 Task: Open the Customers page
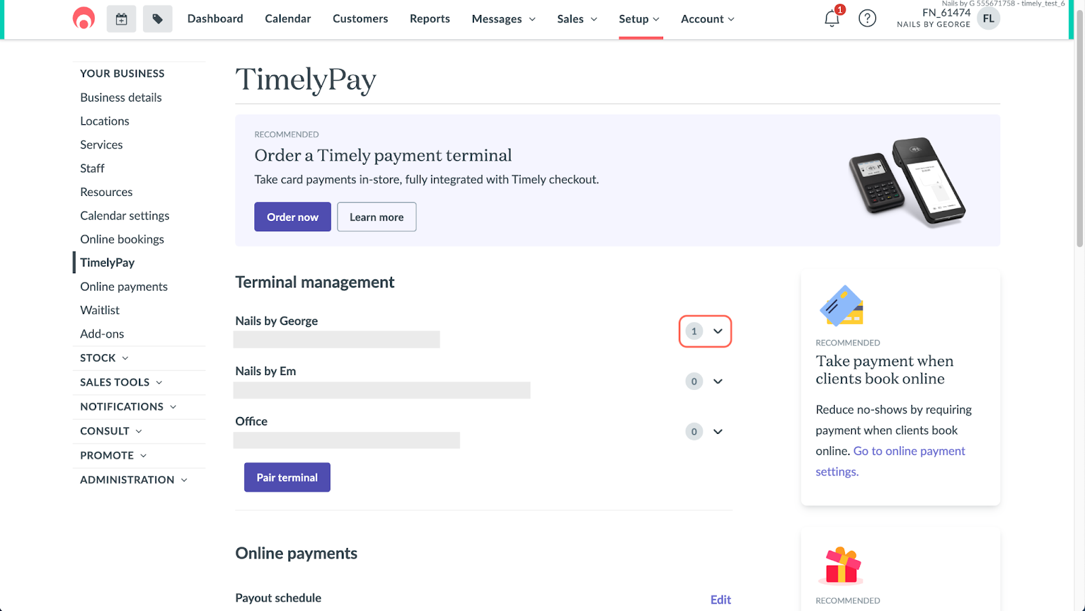click(360, 19)
